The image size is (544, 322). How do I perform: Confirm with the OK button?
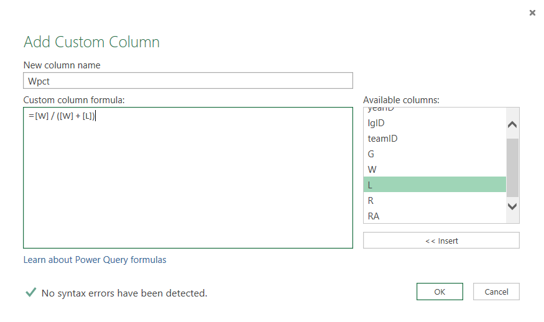pos(440,292)
